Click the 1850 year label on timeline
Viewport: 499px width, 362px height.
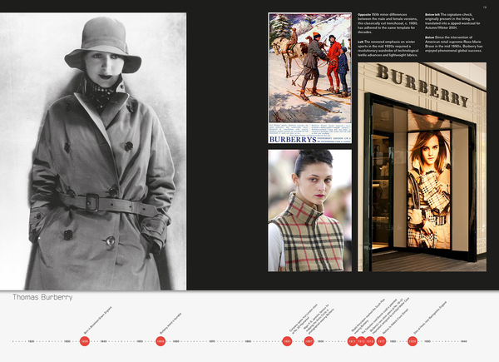[x=140, y=341]
